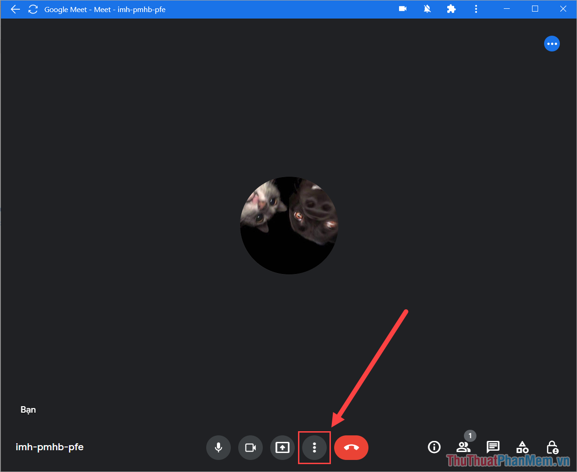The image size is (577, 472).
Task: Open the chat panel
Action: point(493,447)
